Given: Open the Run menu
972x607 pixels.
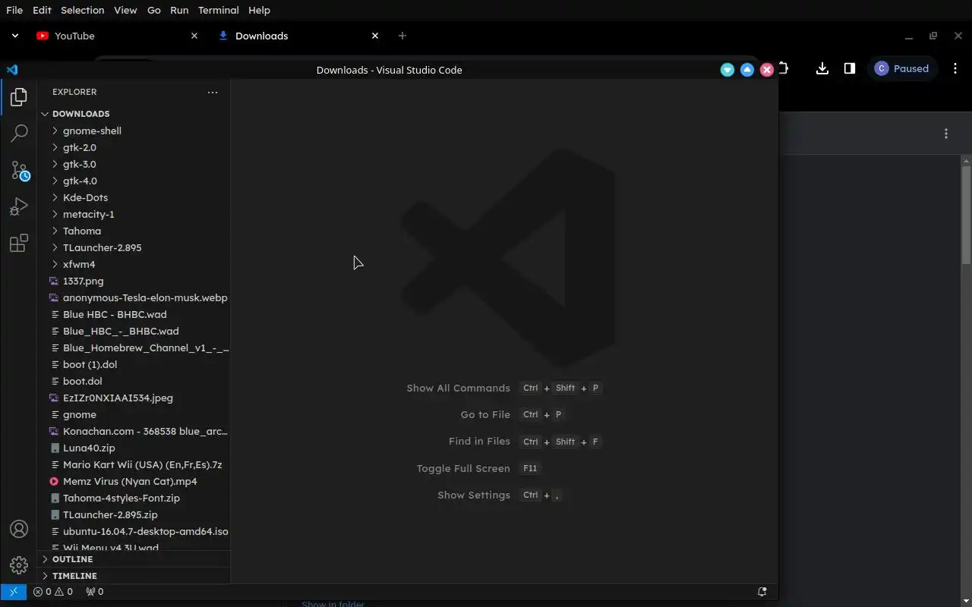Looking at the screenshot, I should coord(179,10).
